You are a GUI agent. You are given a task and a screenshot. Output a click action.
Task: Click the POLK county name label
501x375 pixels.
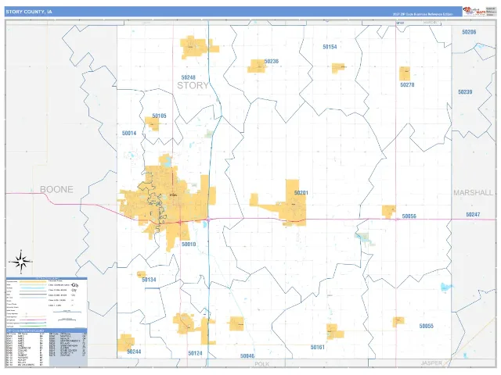[x=262, y=364]
